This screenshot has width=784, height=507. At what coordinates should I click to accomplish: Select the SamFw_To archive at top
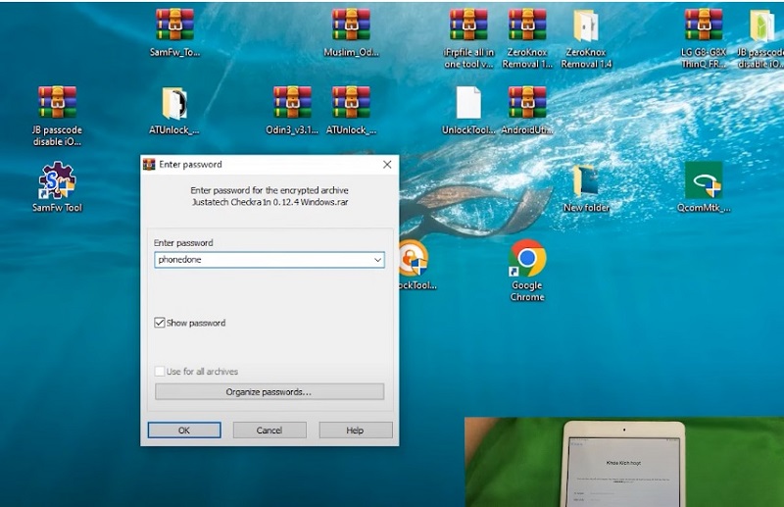coord(174,26)
